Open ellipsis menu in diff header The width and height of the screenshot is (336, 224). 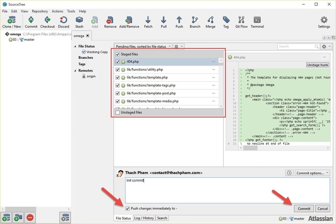(x=324, y=57)
